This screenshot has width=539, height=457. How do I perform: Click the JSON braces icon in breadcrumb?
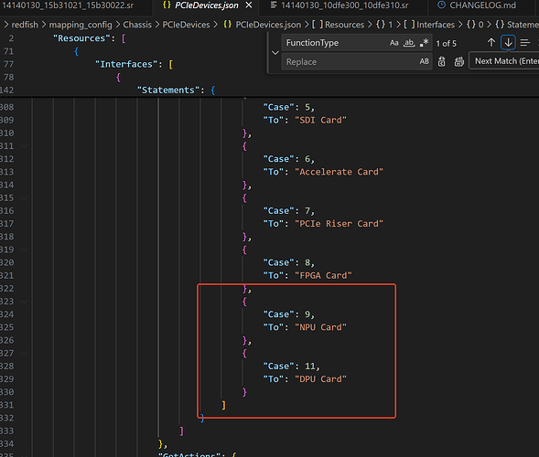pos(227,25)
